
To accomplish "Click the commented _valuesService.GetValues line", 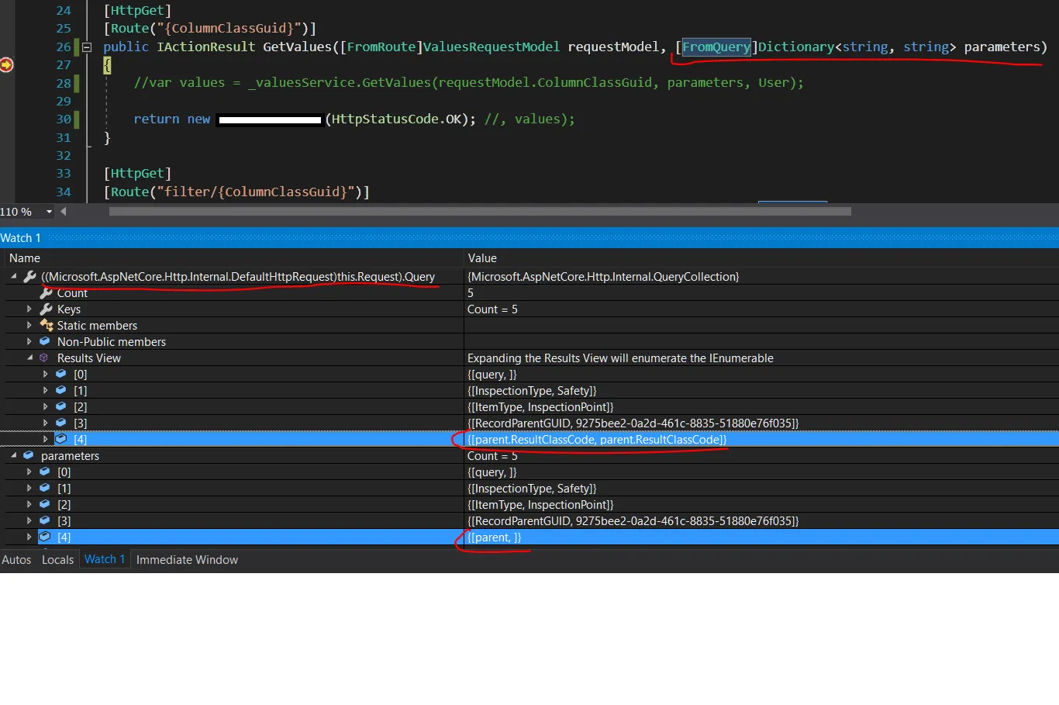I will coord(468,83).
